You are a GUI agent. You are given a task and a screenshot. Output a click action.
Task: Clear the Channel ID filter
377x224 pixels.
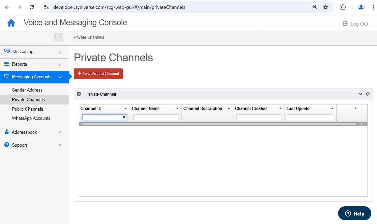pos(124,117)
